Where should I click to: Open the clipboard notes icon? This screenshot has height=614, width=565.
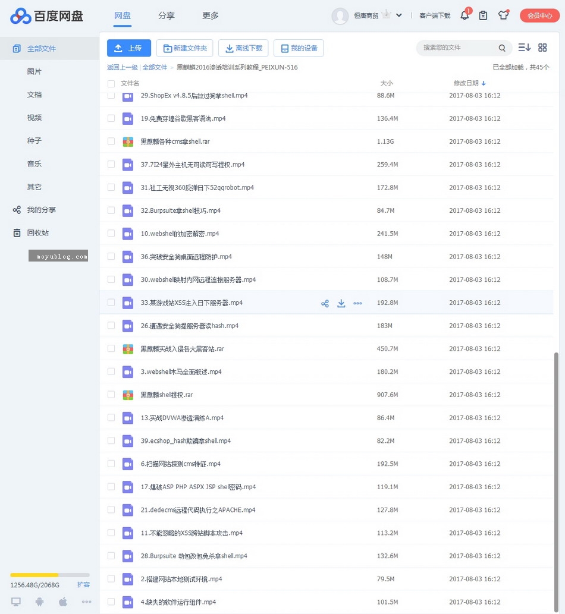pos(483,15)
